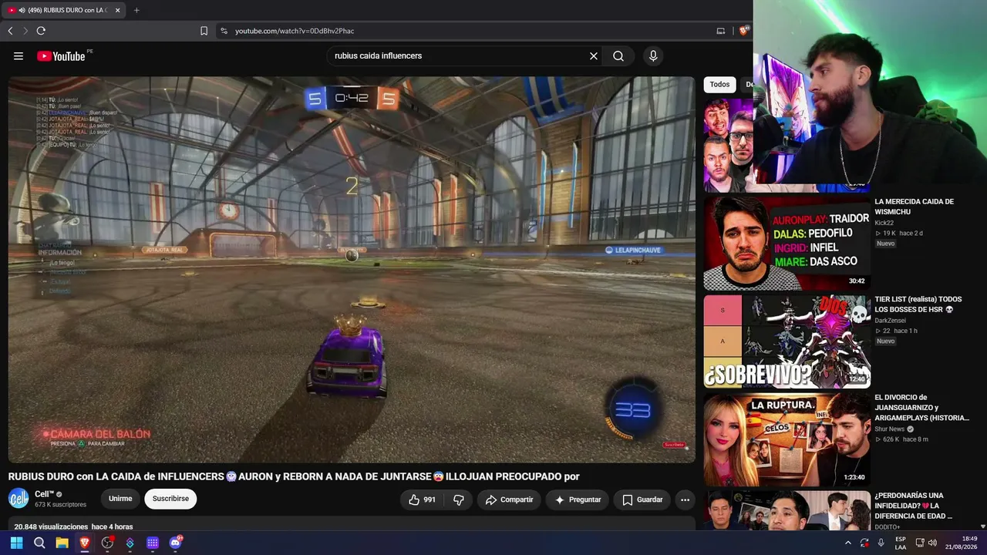The image size is (987, 555).
Task: Open Windows taskbar search
Action: pyautogui.click(x=39, y=543)
